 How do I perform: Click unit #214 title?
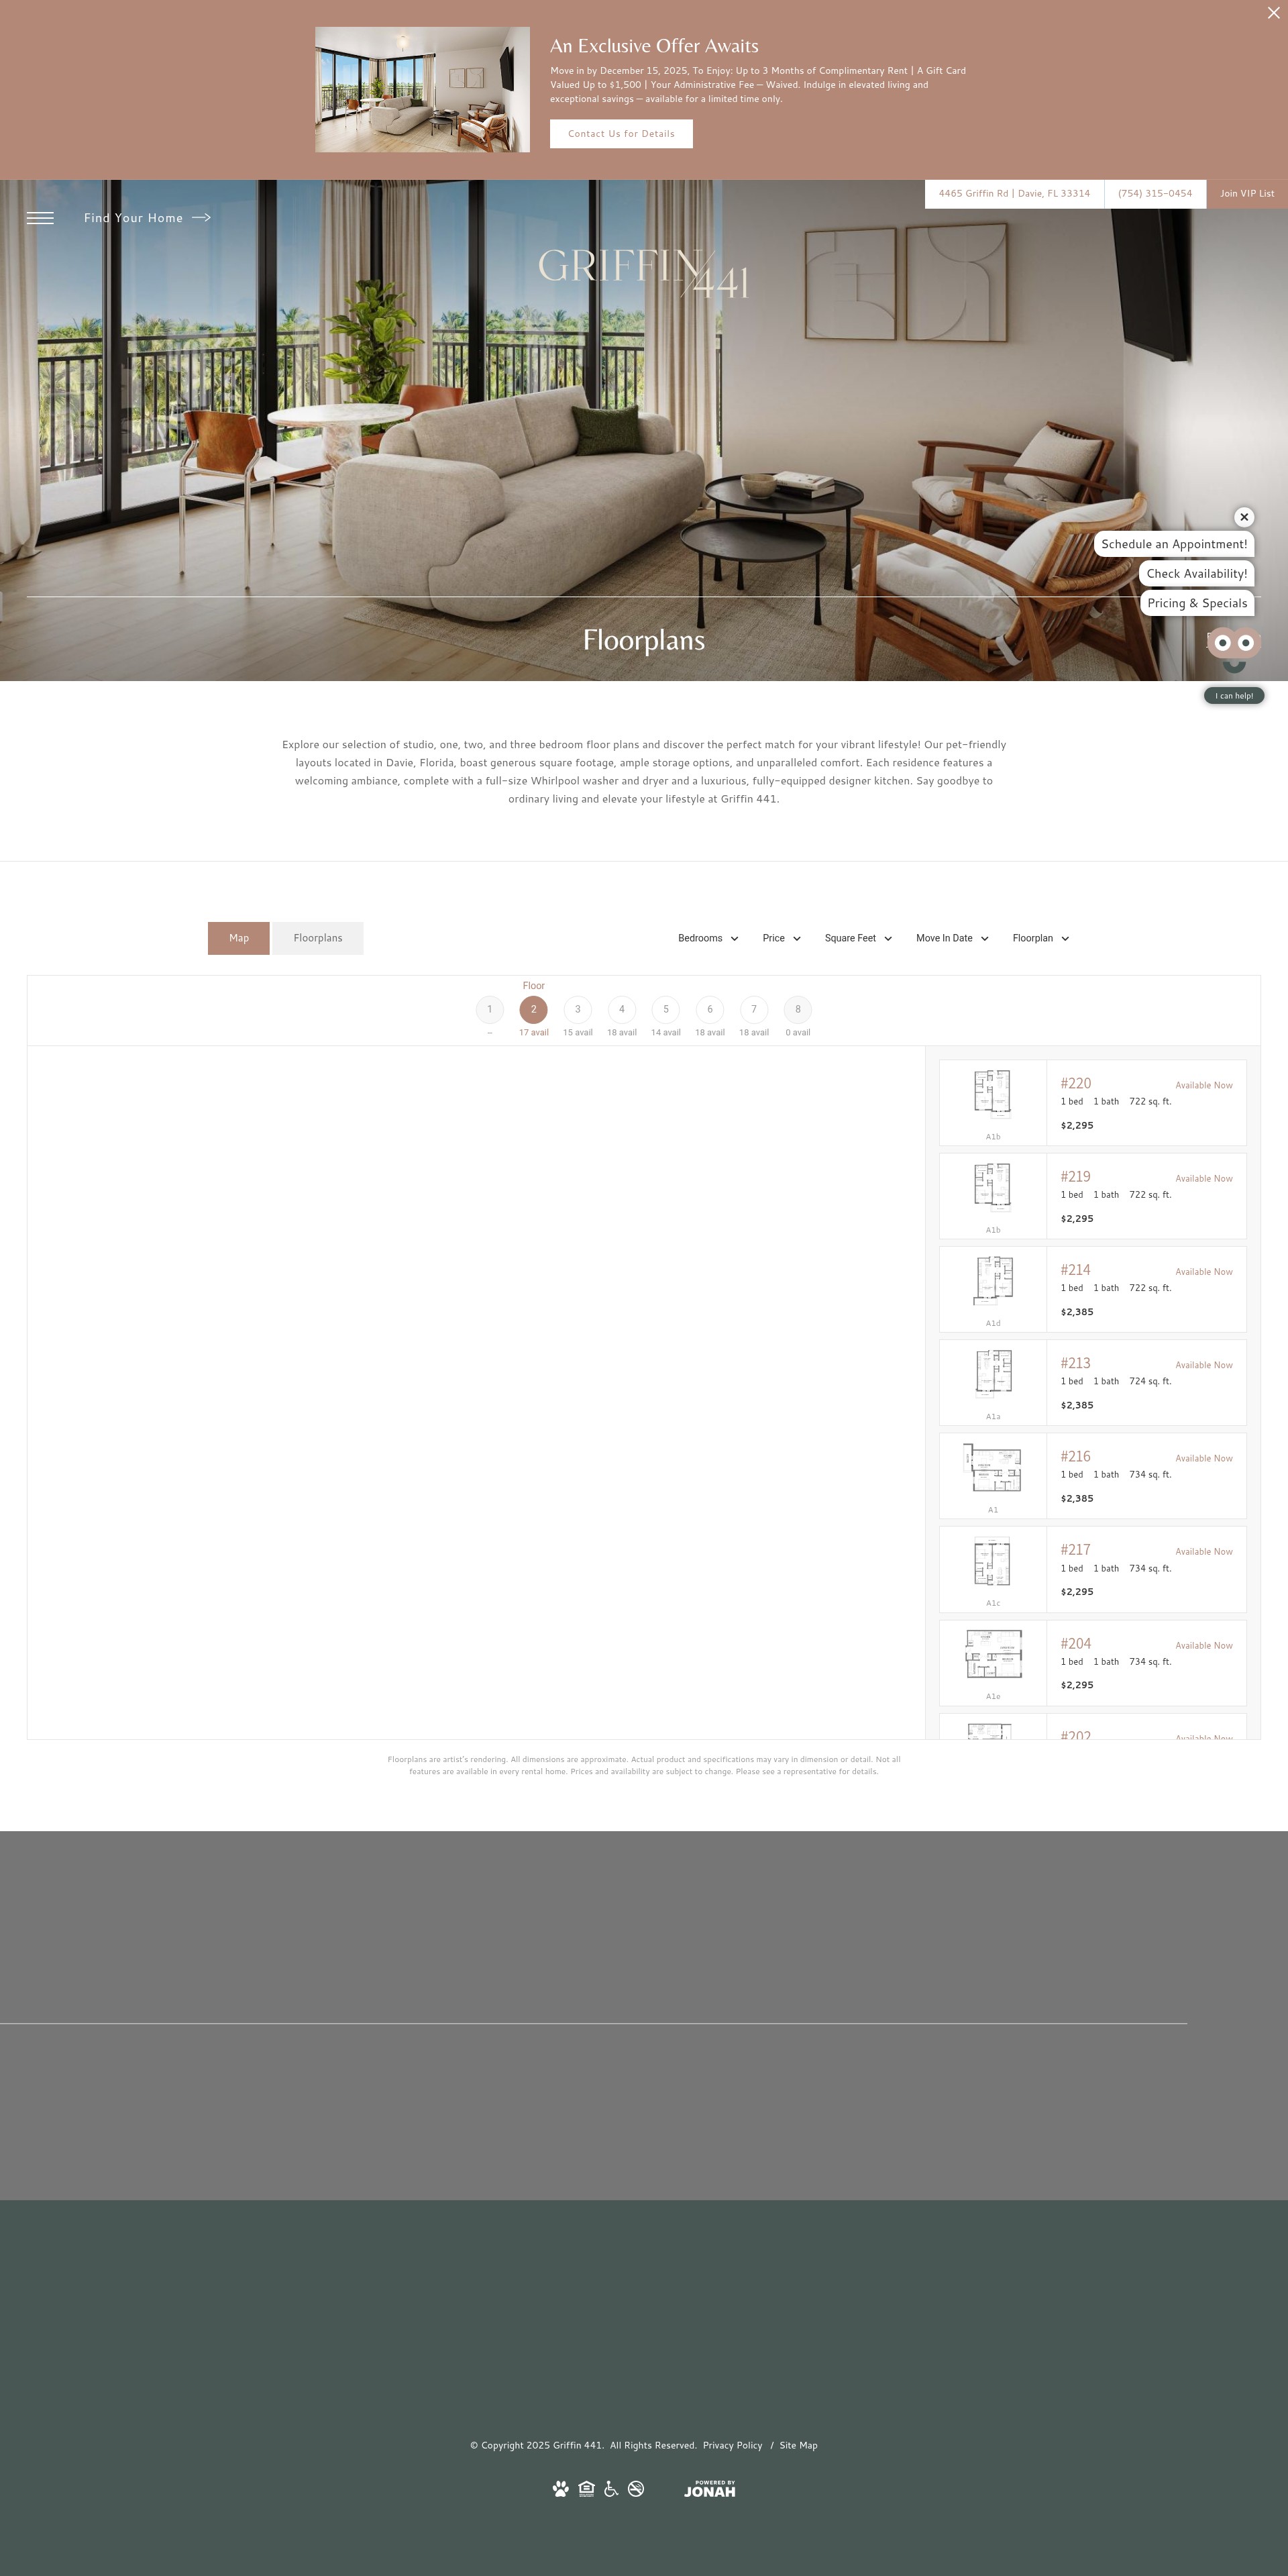(1076, 1270)
